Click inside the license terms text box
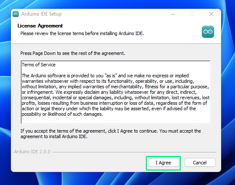The image size is (235, 185). (x=115, y=92)
